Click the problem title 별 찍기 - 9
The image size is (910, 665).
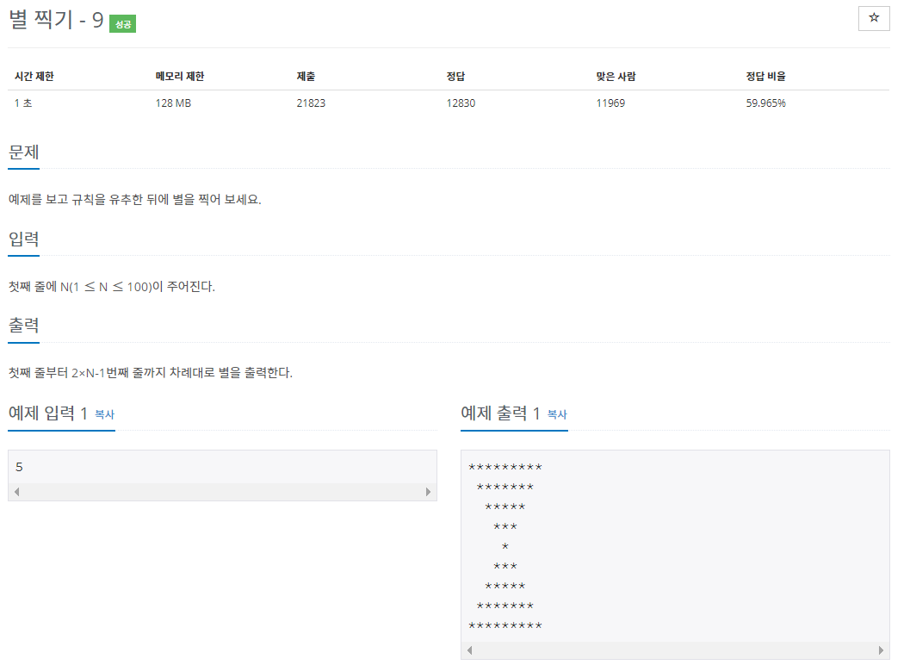pyautogui.click(x=56, y=20)
